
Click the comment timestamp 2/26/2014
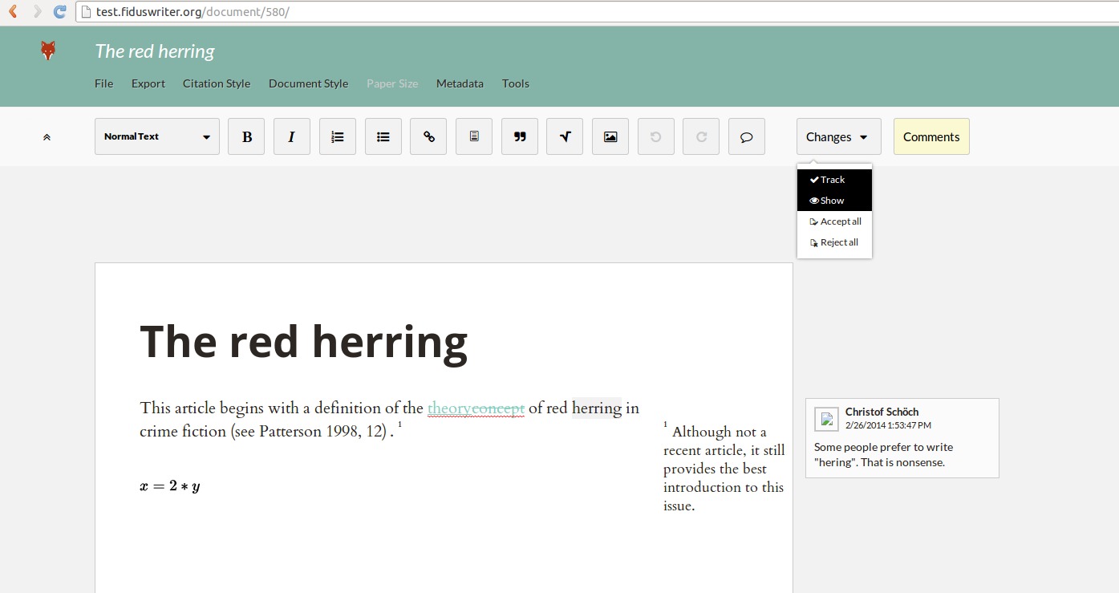point(888,425)
